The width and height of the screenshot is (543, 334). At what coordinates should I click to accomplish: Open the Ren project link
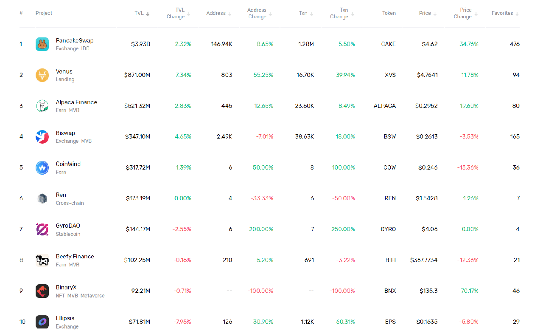pos(61,195)
